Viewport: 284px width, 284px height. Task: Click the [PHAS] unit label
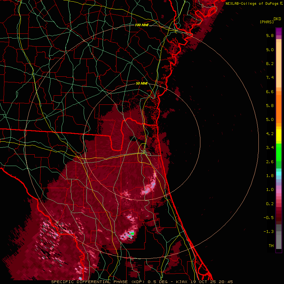pos(267,22)
